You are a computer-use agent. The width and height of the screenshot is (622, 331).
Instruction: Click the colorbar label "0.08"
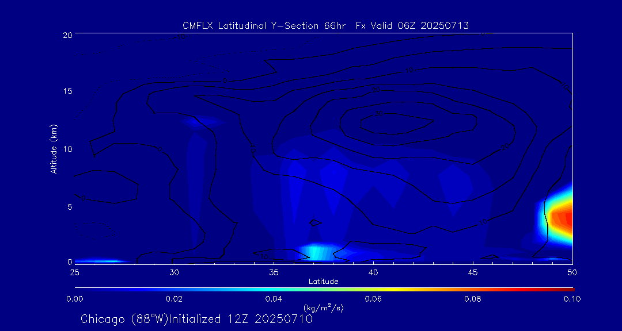(x=473, y=299)
